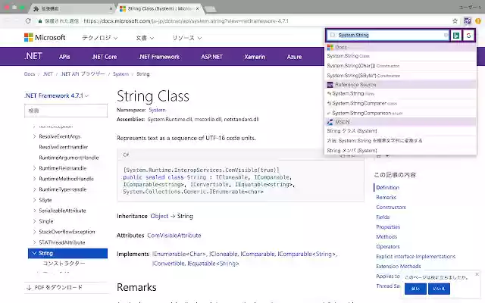Open the リソース dropdown menu
Screen dimensions: 485x303
tap(187, 38)
